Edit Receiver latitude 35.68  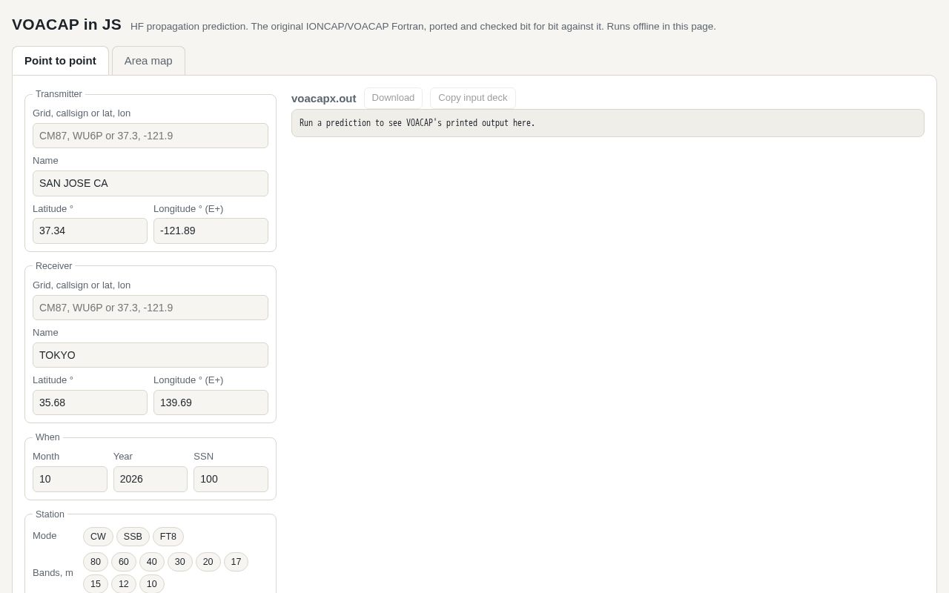tap(90, 402)
